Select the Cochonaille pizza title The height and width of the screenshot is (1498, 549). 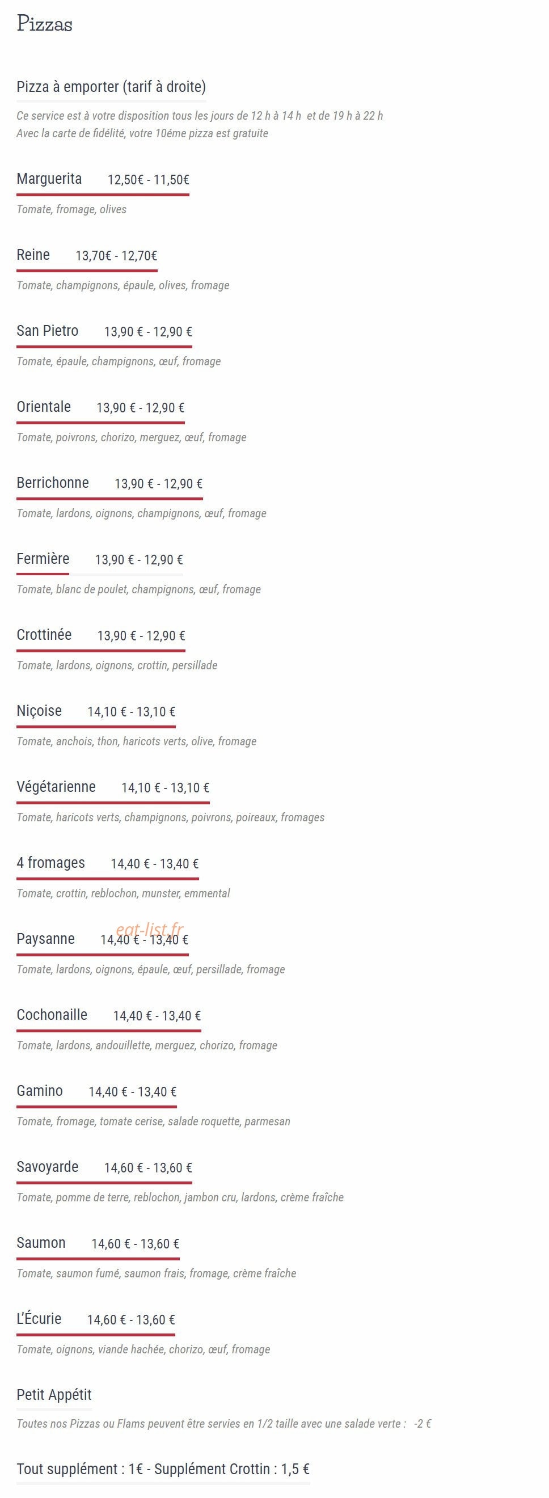tap(52, 1015)
